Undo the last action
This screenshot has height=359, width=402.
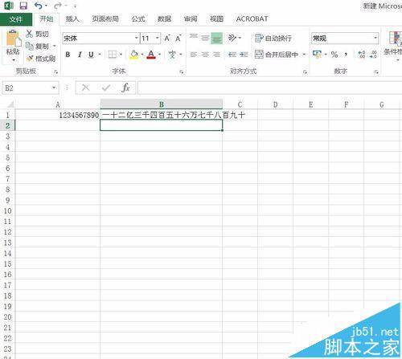click(x=39, y=6)
